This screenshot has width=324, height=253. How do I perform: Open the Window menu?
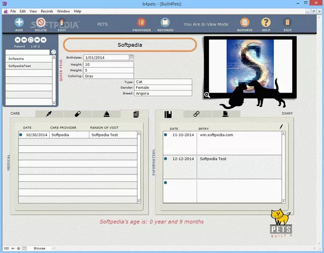(x=63, y=11)
